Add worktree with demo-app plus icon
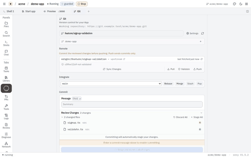The height and width of the screenshot is (157, 251). coord(200,41)
